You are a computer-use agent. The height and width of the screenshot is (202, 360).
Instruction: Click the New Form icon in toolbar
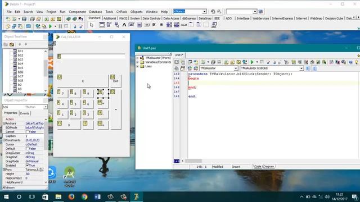(28, 26)
